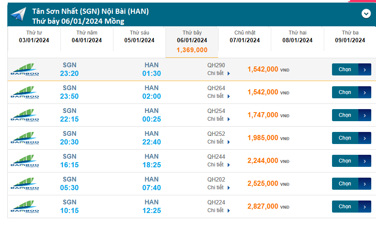This screenshot has width=376, height=235.
Task: Choose the 2,827,000 VNĐ flight QH224
Action: 345,207
